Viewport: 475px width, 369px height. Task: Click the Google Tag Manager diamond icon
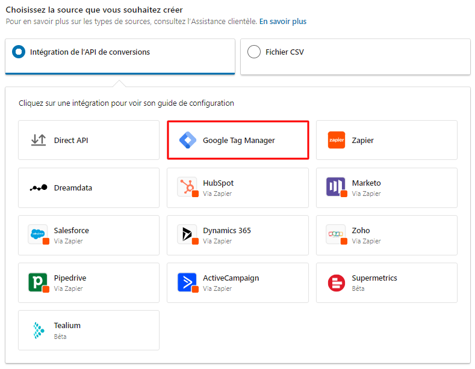pyautogui.click(x=188, y=140)
